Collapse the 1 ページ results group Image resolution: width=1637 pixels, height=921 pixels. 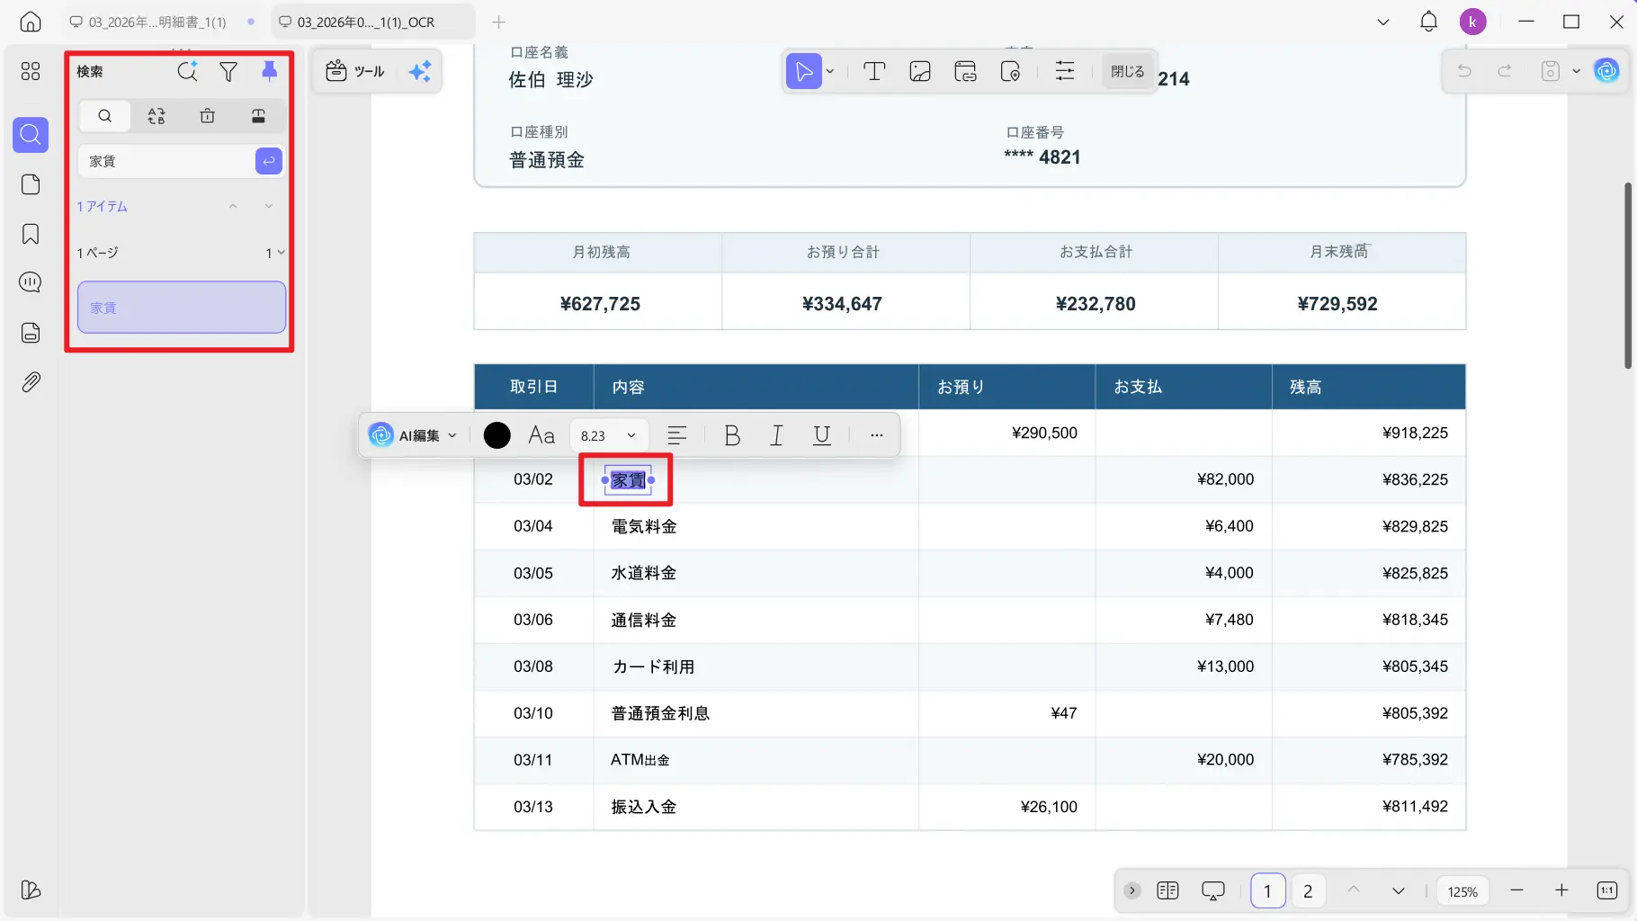[282, 253]
